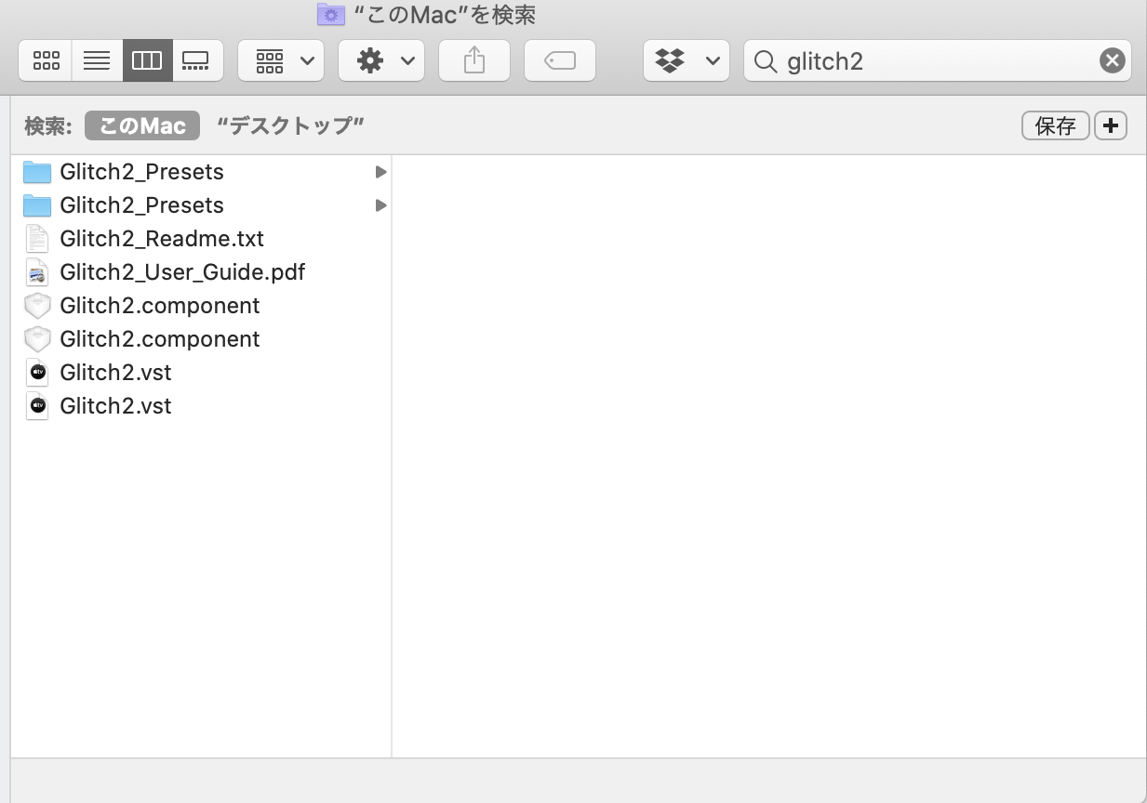The width and height of the screenshot is (1147, 803).
Task: Switch to icon view
Action: pyautogui.click(x=46, y=61)
